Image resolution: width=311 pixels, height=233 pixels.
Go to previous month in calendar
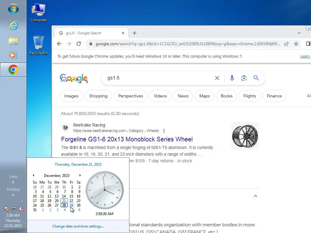pos(33,175)
